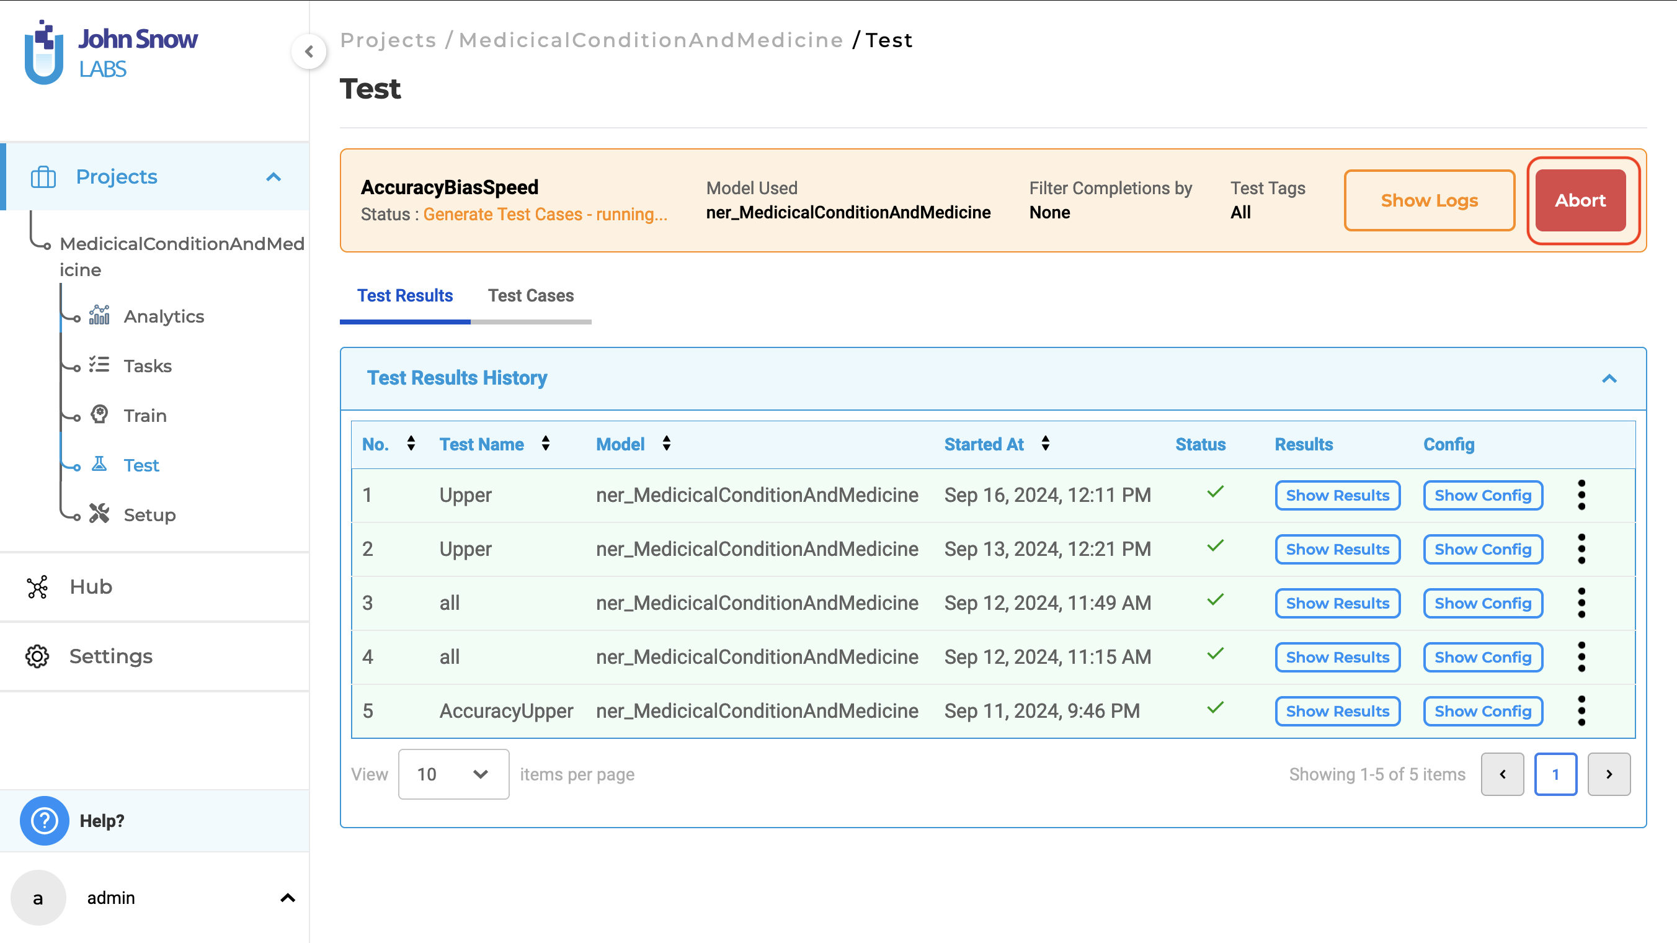Viewport: 1677px width, 943px height.
Task: Click the Hub network icon
Action: (37, 587)
